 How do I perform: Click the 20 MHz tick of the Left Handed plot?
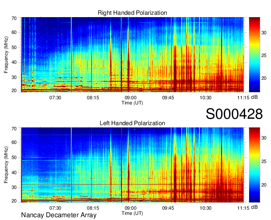coord(14,201)
